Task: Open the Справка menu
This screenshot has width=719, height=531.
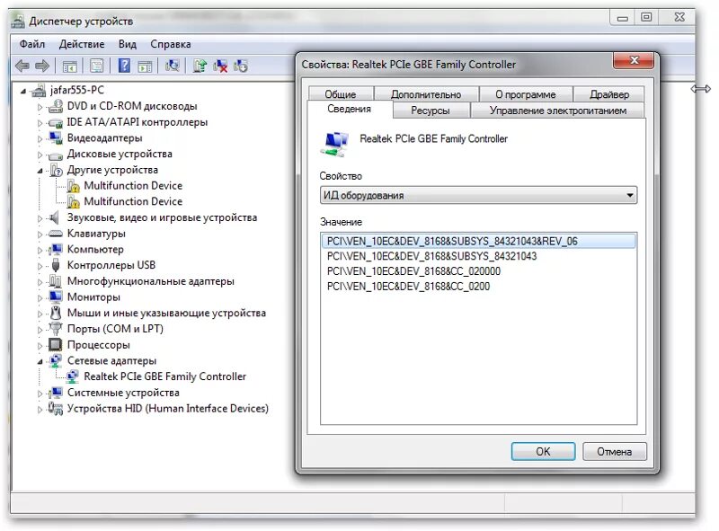Action: click(x=171, y=44)
